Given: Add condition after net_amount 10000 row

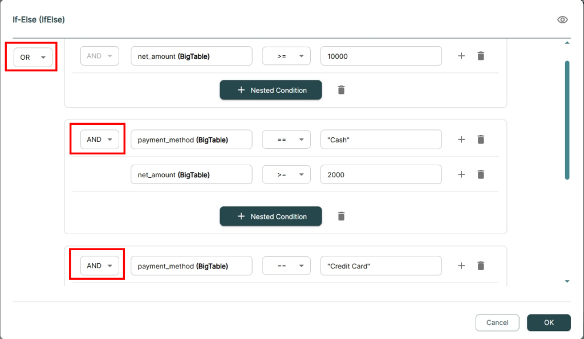Looking at the screenshot, I should [461, 56].
